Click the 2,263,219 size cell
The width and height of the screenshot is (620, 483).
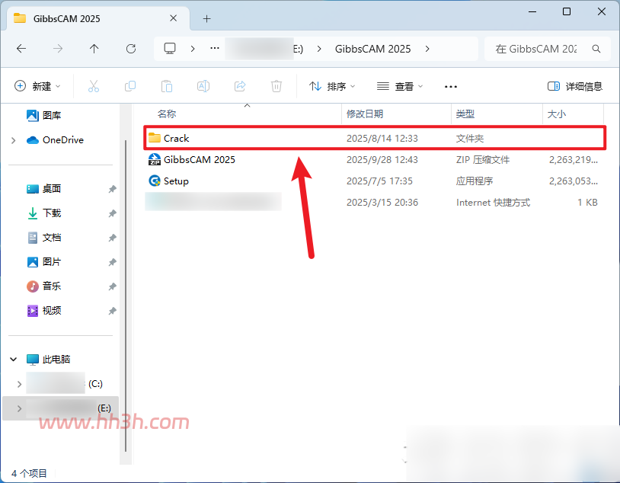coord(574,159)
